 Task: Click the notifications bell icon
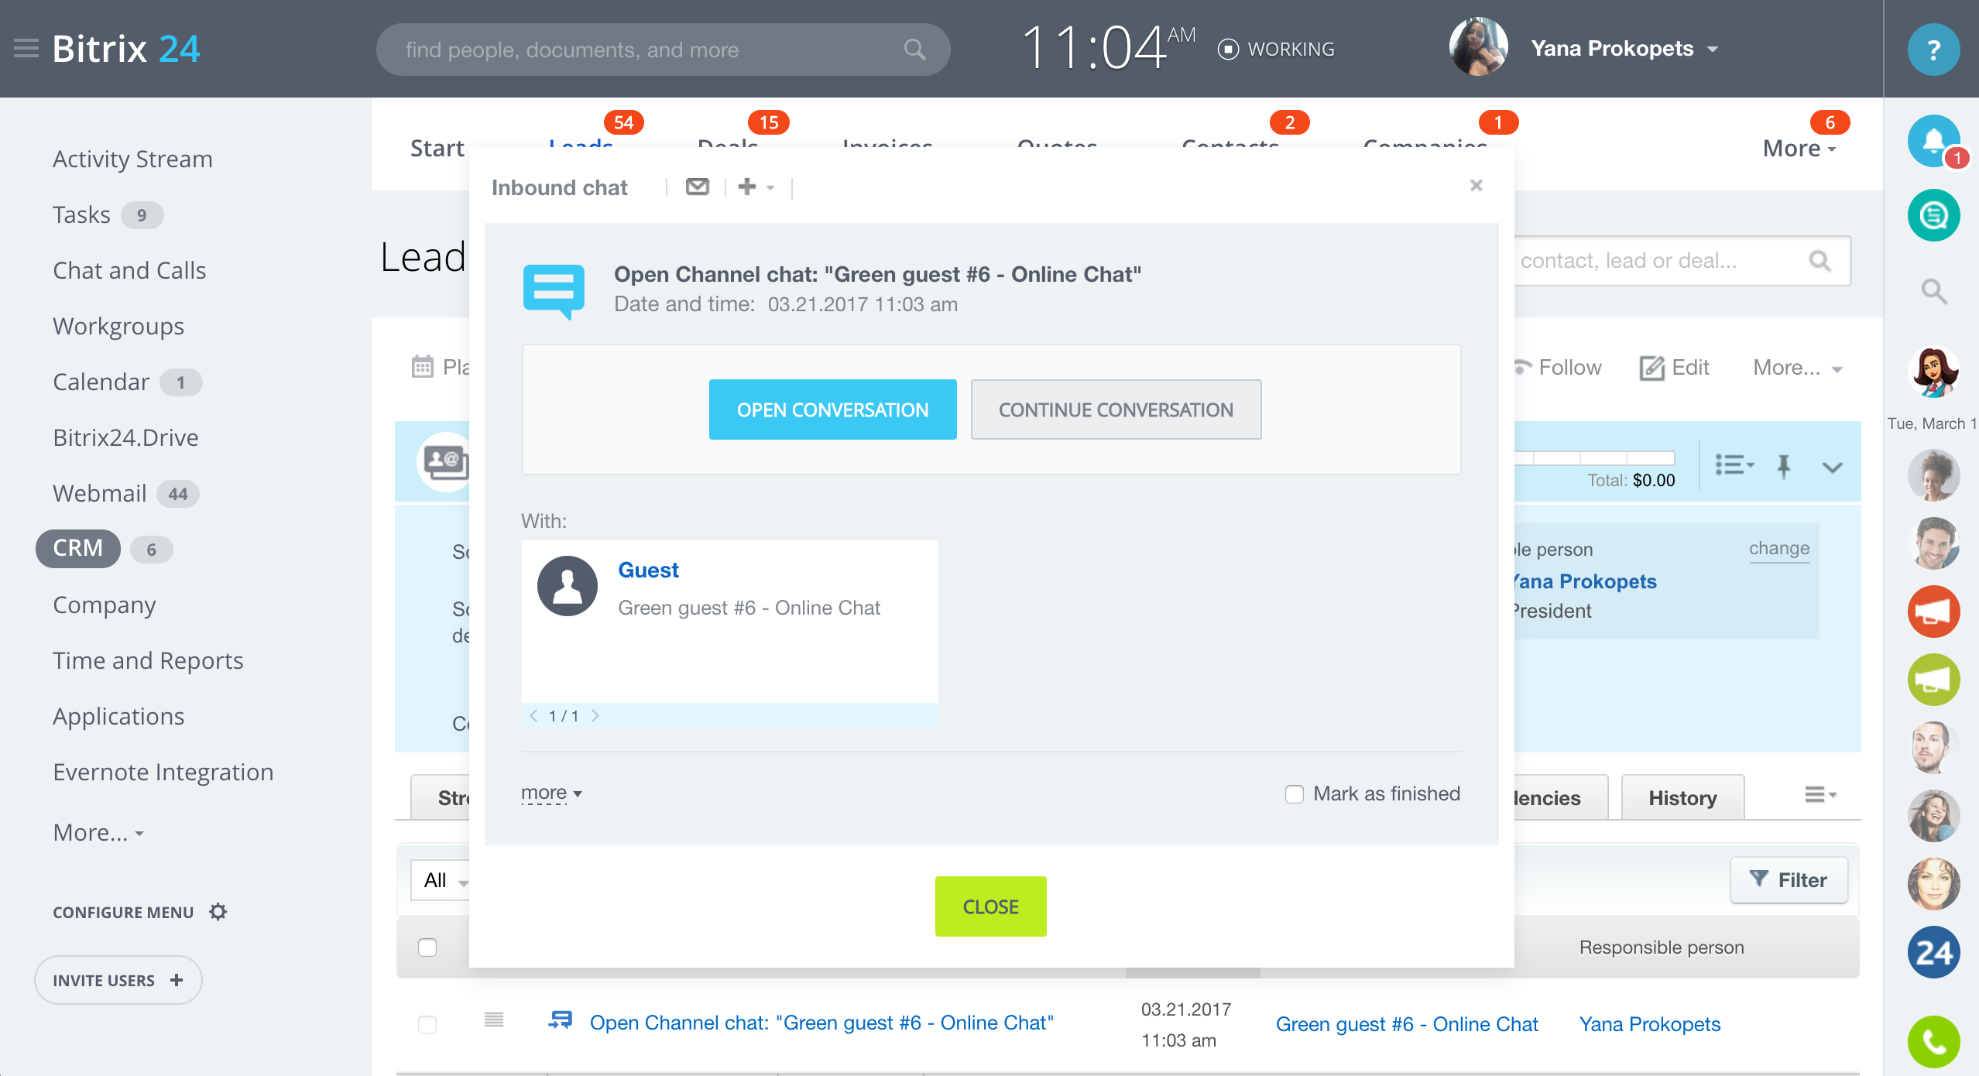click(1933, 142)
